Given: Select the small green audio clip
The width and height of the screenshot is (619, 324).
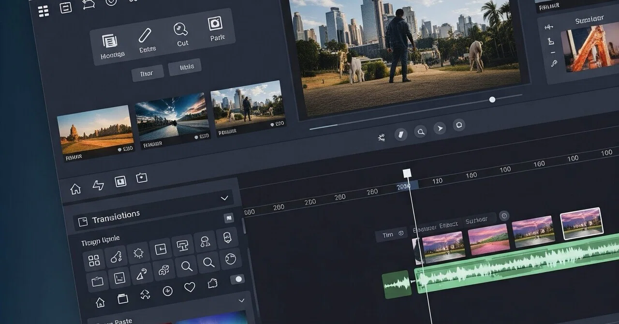Looking at the screenshot, I should 397,283.
